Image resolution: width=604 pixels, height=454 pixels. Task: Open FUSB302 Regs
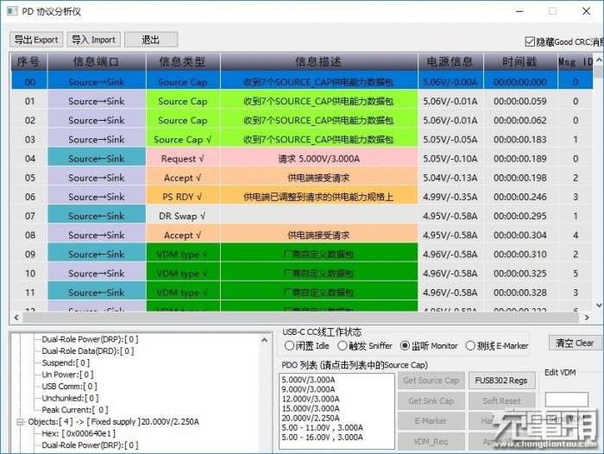499,381
